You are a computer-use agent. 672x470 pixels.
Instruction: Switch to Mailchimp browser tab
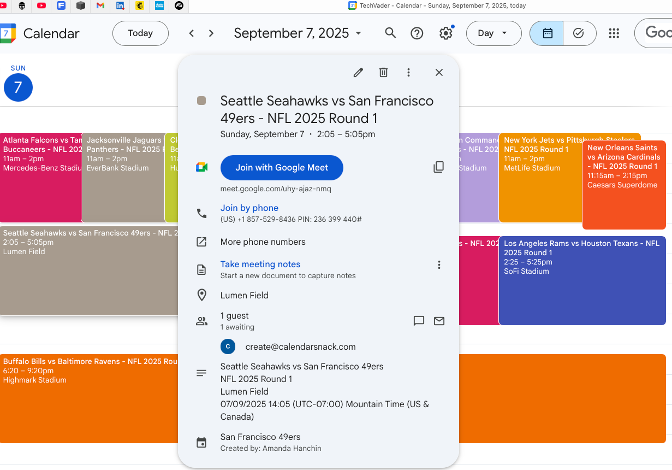[x=140, y=5]
